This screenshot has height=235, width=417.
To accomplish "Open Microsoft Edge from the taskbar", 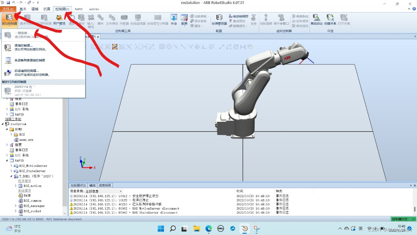I will click(208, 228).
